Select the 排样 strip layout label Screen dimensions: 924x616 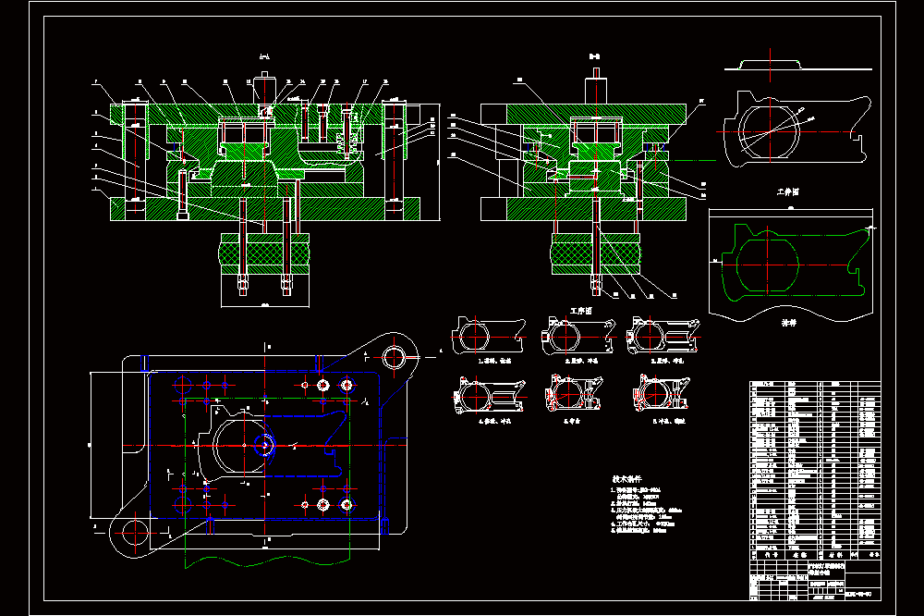click(x=788, y=323)
